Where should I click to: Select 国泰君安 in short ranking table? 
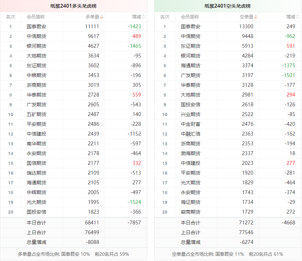pos(190,26)
